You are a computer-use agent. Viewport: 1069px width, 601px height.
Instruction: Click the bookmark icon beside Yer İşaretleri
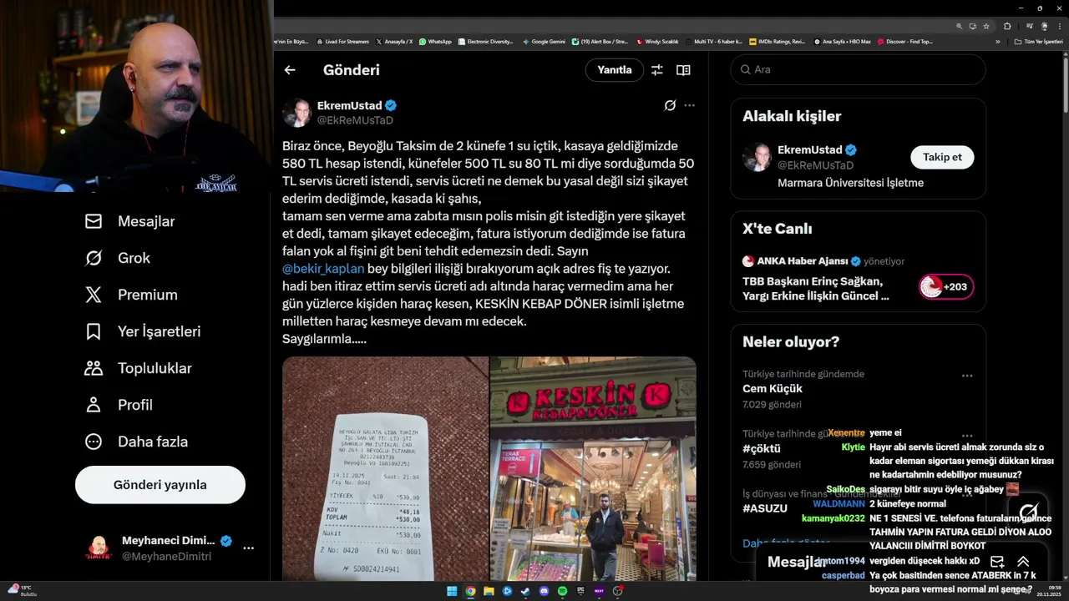tap(94, 331)
